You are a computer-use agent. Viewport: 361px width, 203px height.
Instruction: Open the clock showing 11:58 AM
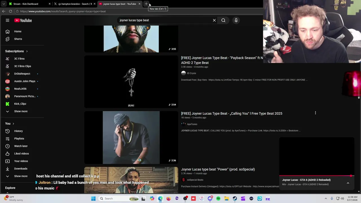(353, 198)
